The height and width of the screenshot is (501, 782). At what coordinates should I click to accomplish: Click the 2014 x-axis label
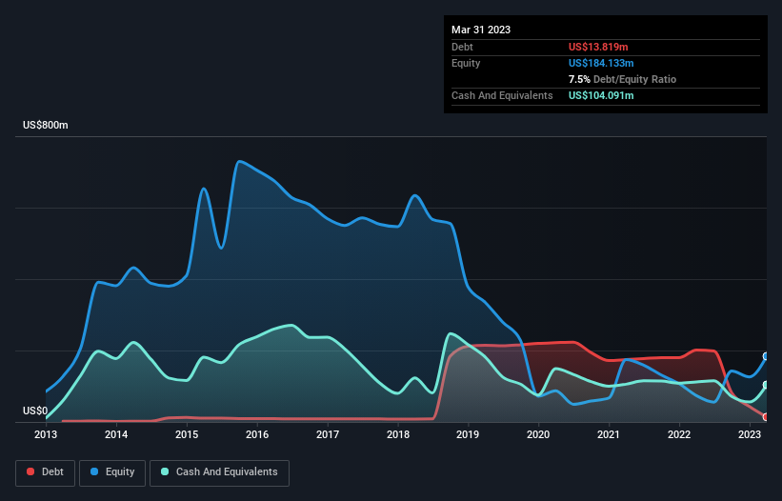click(116, 434)
